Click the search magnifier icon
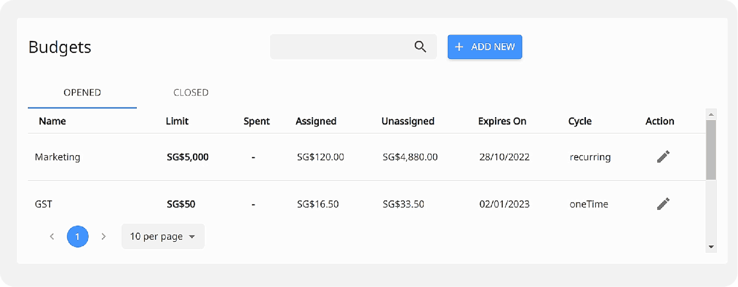Image resolution: width=738 pixels, height=287 pixels. click(x=420, y=46)
